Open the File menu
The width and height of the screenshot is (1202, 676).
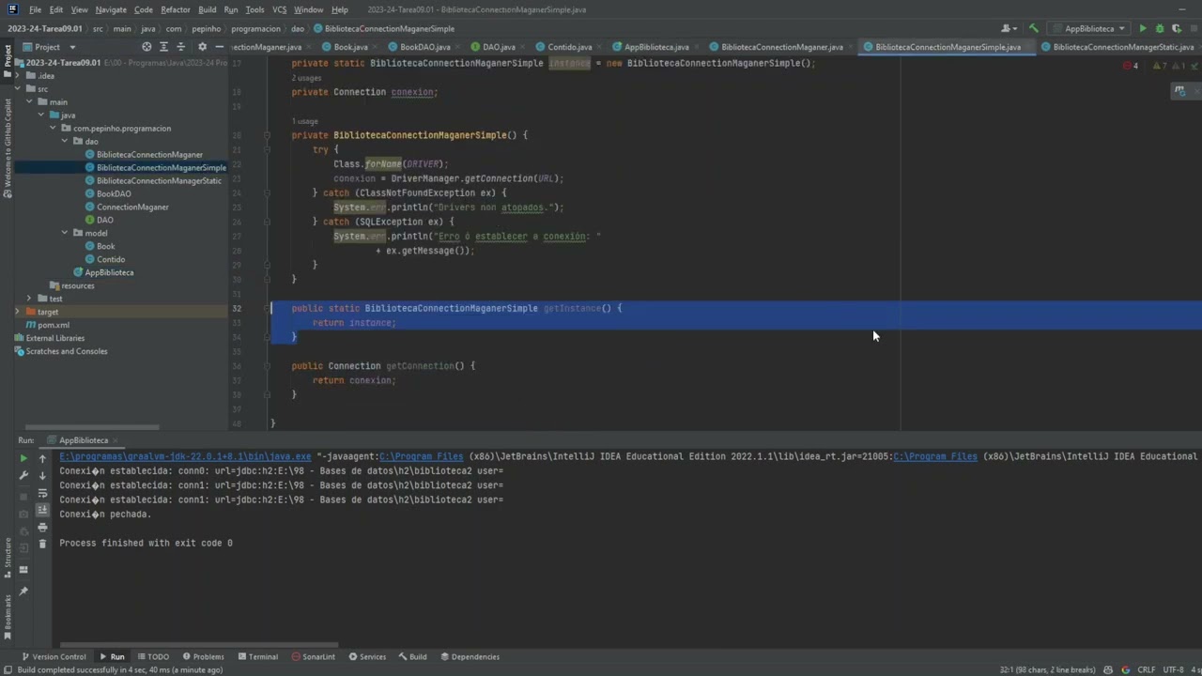(x=35, y=9)
